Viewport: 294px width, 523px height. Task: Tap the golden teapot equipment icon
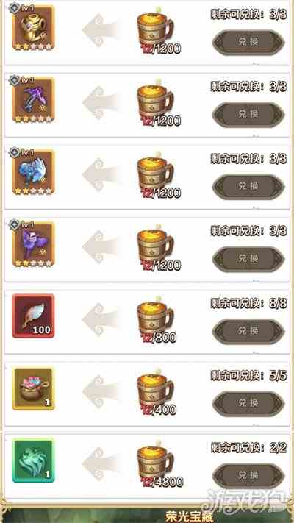tap(33, 28)
